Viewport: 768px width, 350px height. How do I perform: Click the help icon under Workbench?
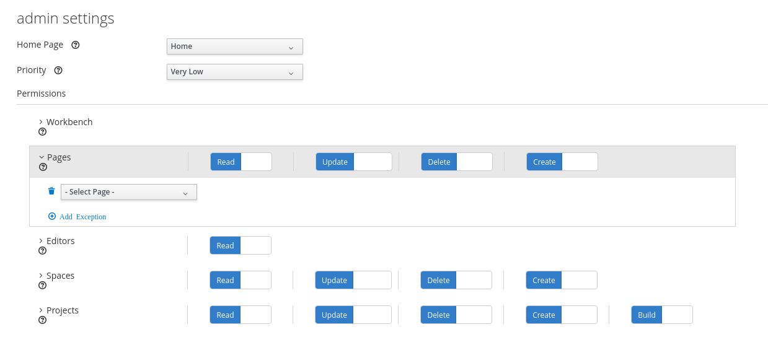[x=42, y=132]
